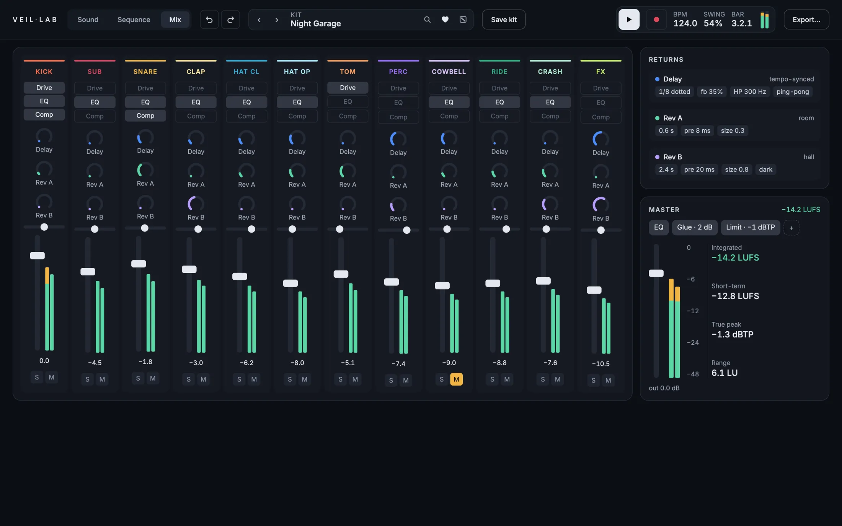Open the master Glue · 2 dB module
The height and width of the screenshot is (526, 842).
pos(695,227)
